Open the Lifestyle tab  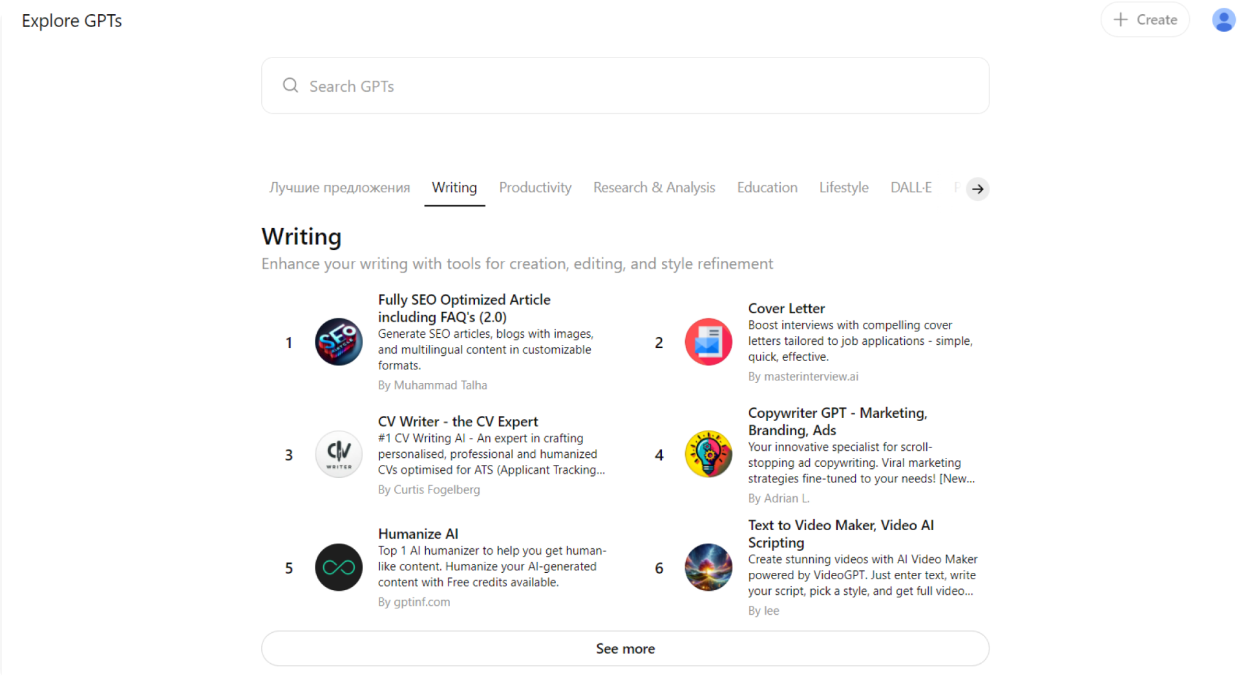pos(843,187)
